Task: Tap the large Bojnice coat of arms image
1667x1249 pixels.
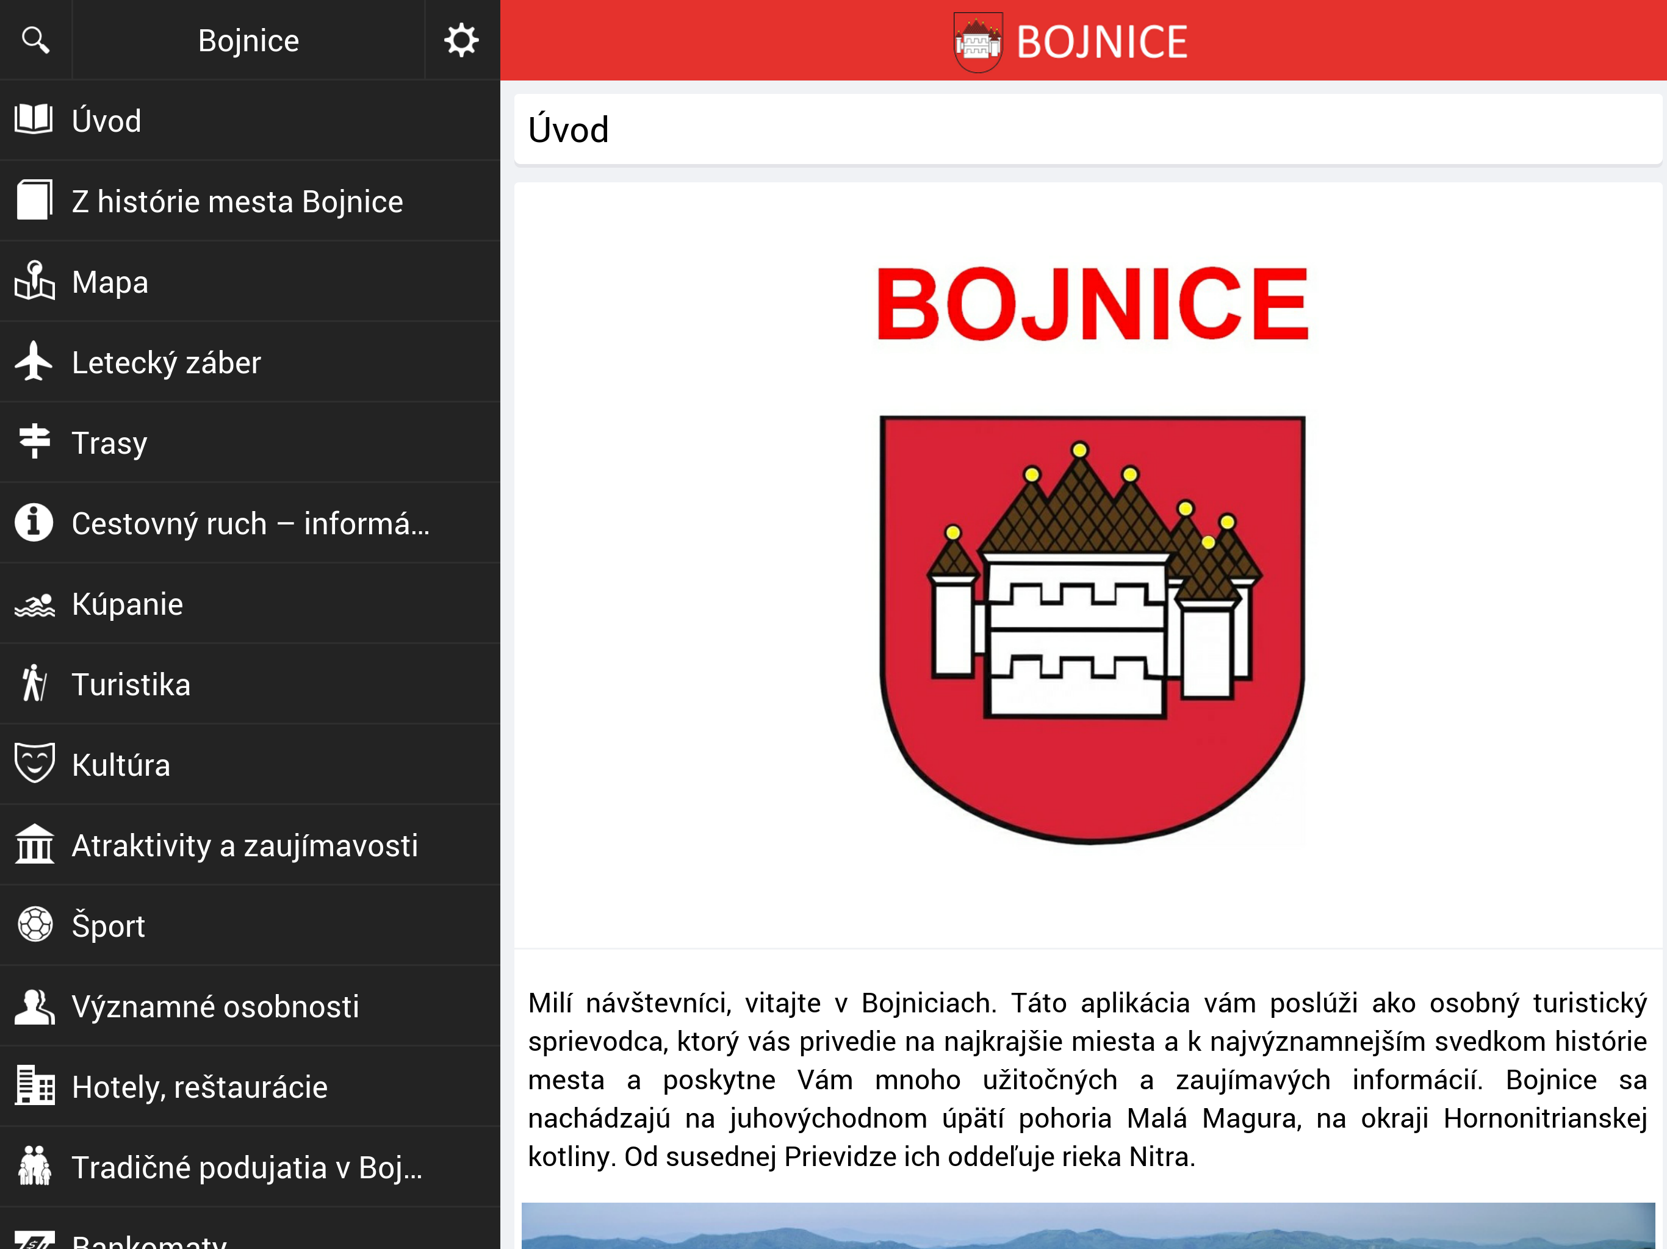Action: coord(1092,630)
